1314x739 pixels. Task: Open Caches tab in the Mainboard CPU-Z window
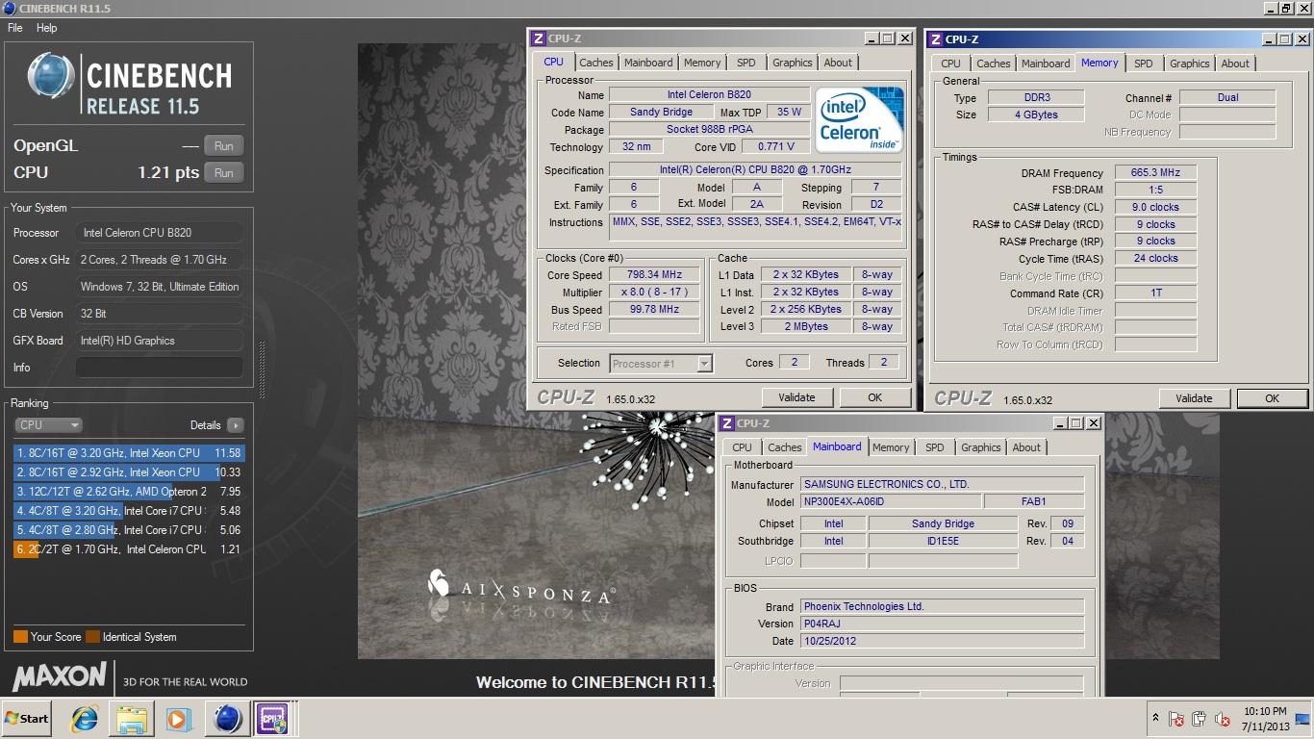pos(784,447)
